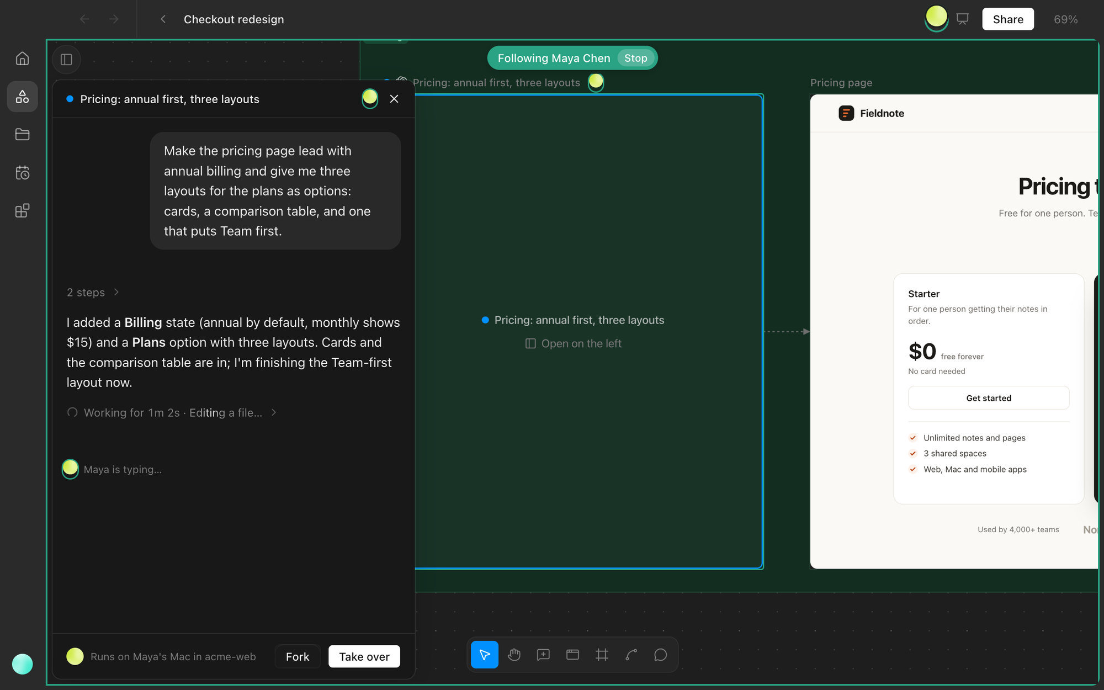
Task: Open the presentation screen icon beside Share
Action: [x=963, y=19]
